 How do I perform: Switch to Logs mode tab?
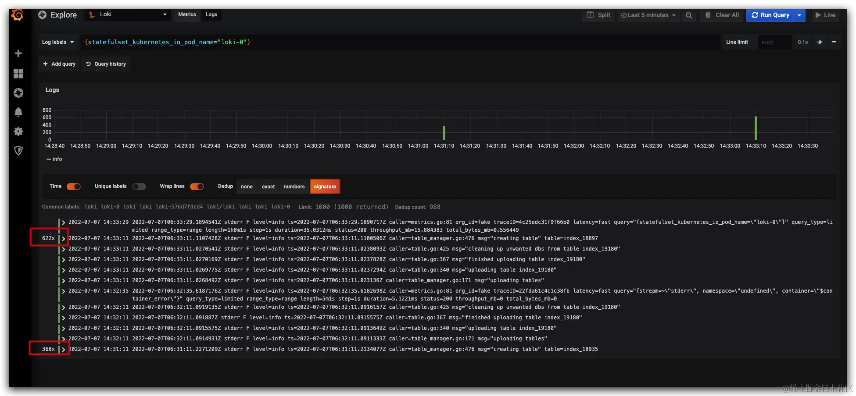click(x=211, y=15)
